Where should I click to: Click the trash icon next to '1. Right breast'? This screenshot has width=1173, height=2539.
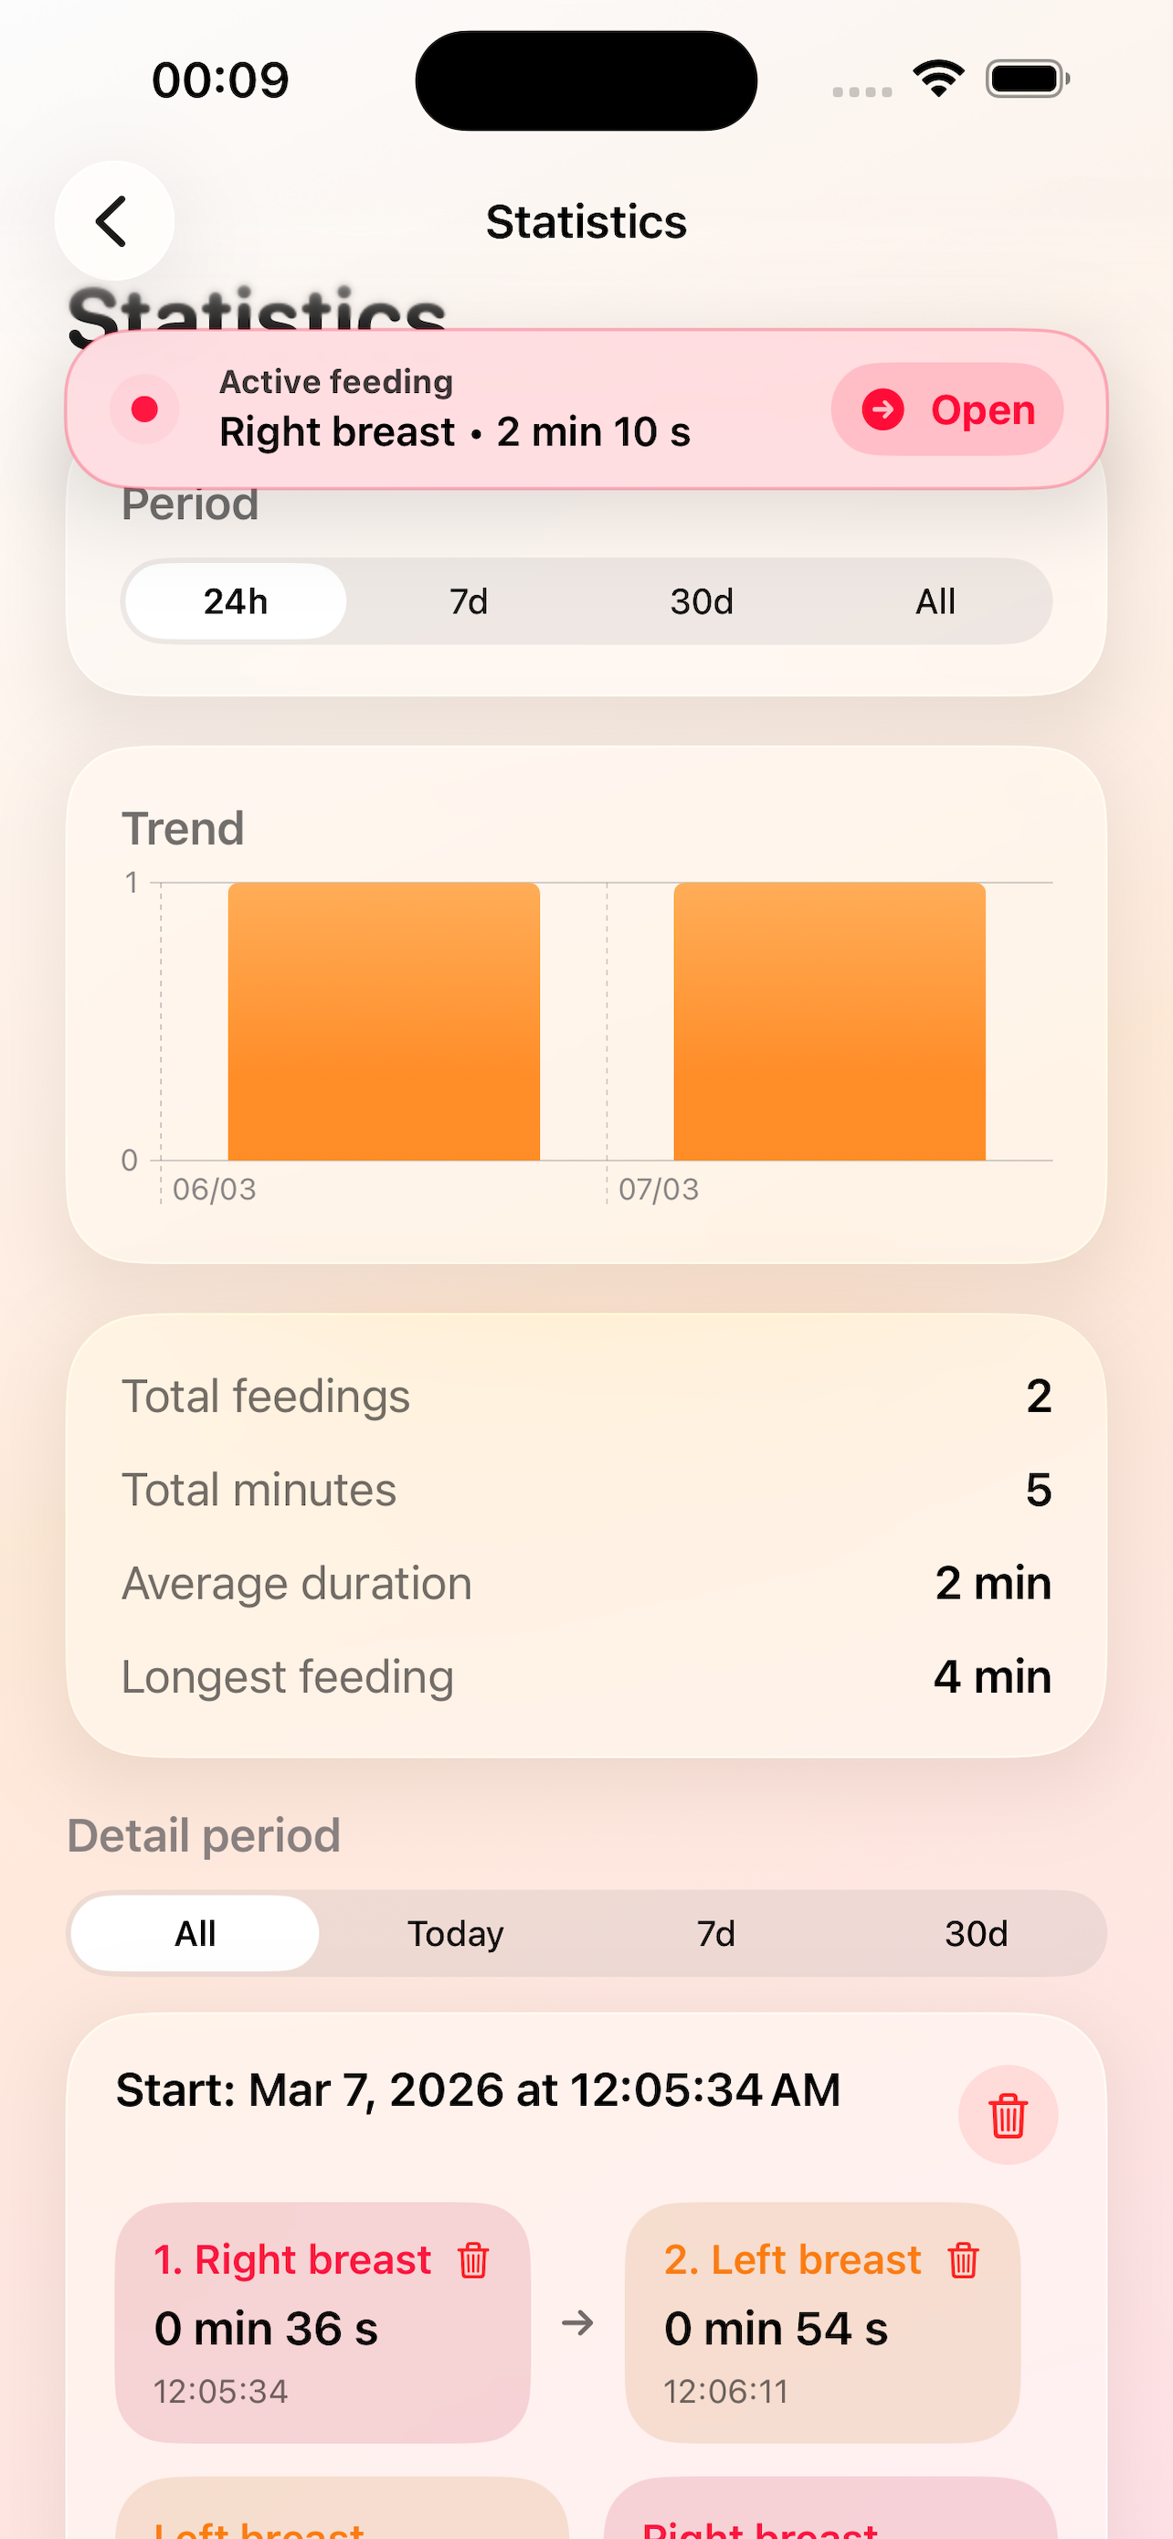(x=472, y=2260)
